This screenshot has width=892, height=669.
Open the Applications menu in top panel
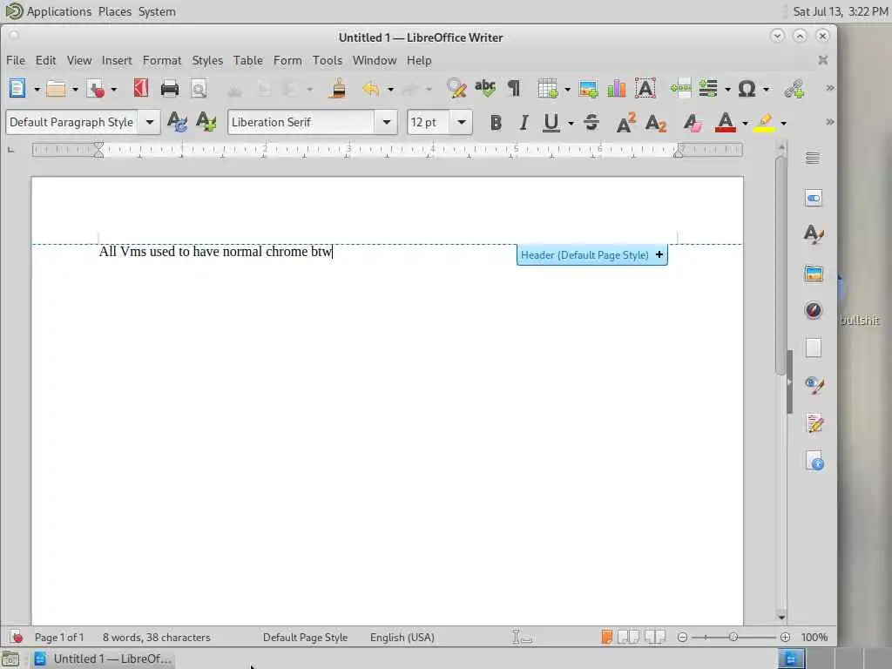click(58, 11)
